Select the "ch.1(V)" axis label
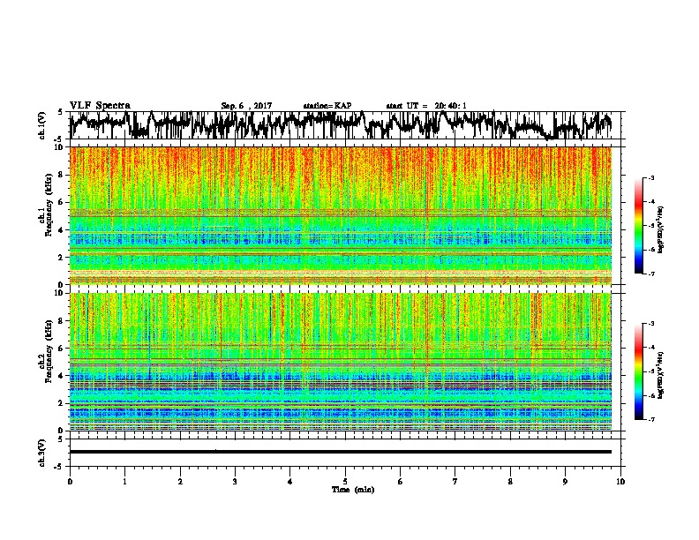 (42, 125)
